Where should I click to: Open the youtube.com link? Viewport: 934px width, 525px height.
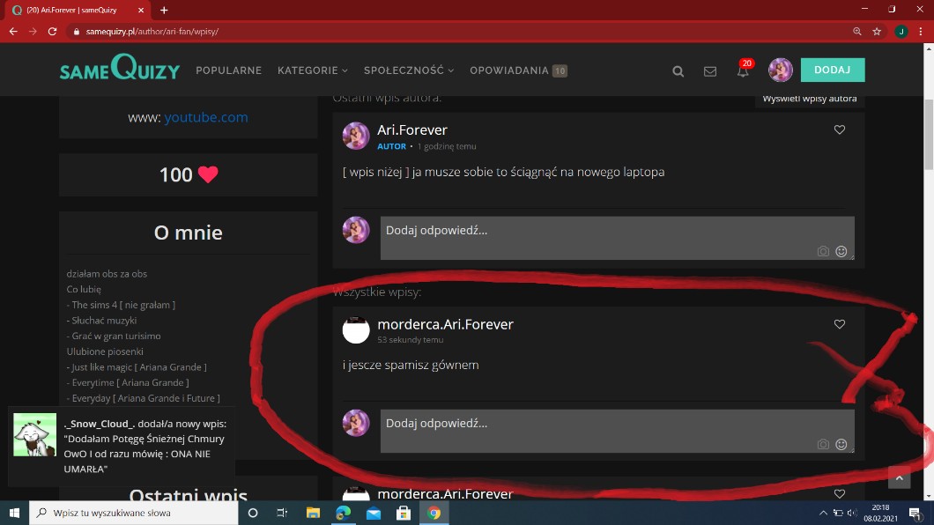tap(205, 117)
